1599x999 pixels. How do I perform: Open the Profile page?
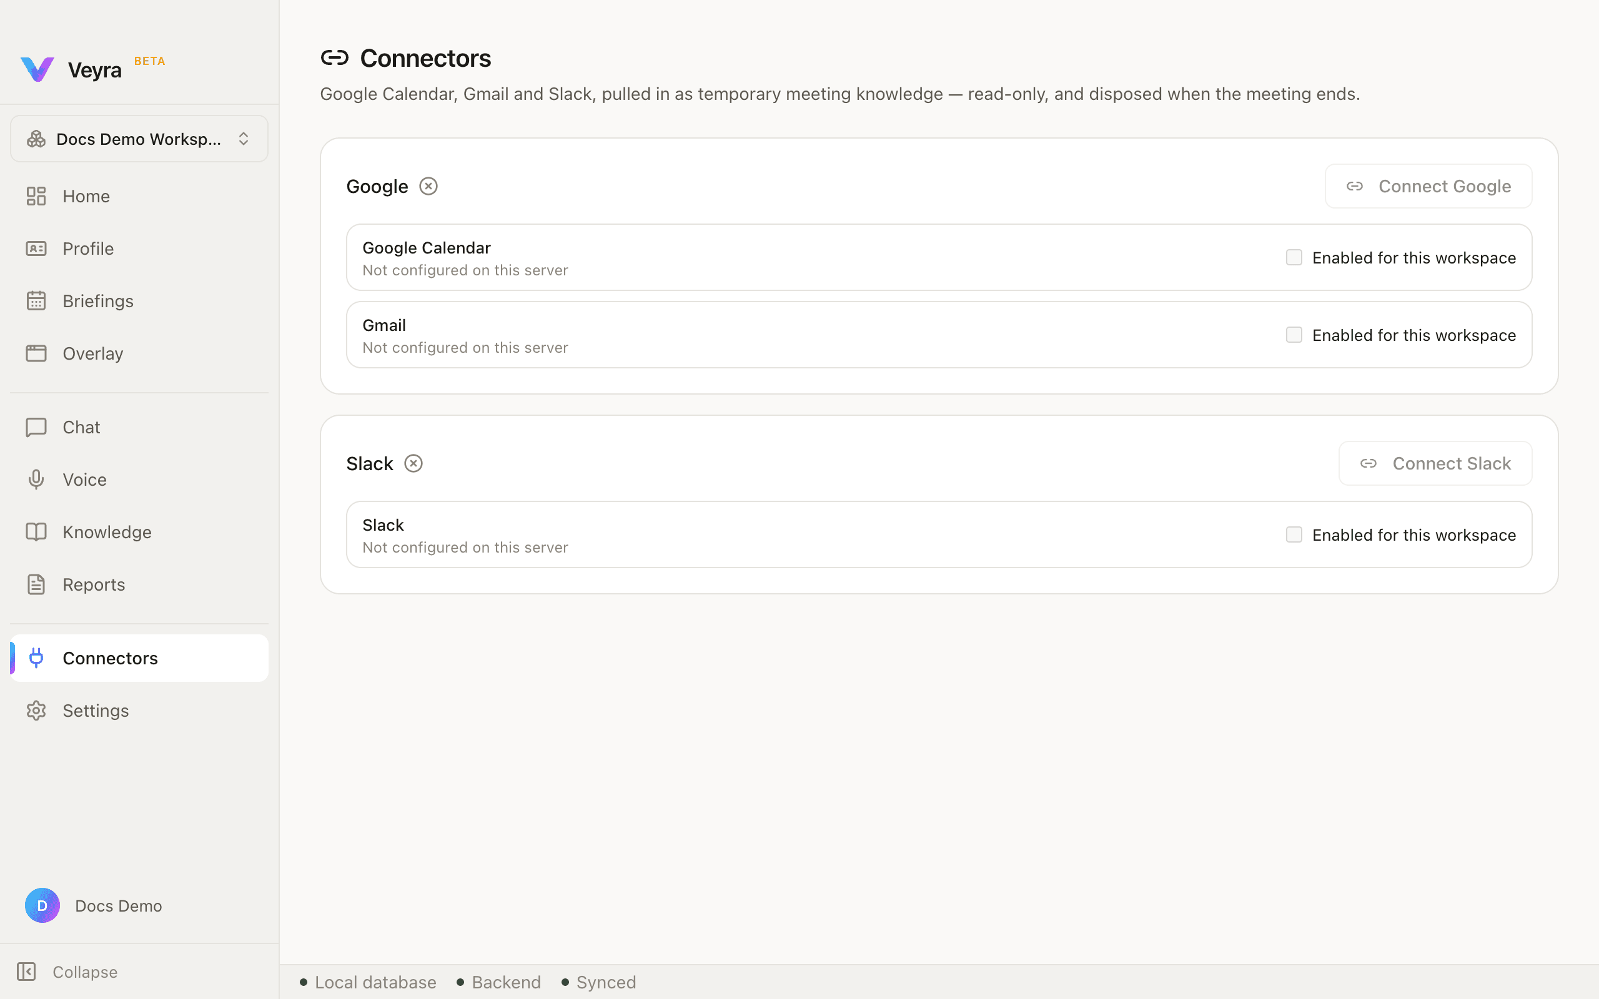[x=139, y=249]
